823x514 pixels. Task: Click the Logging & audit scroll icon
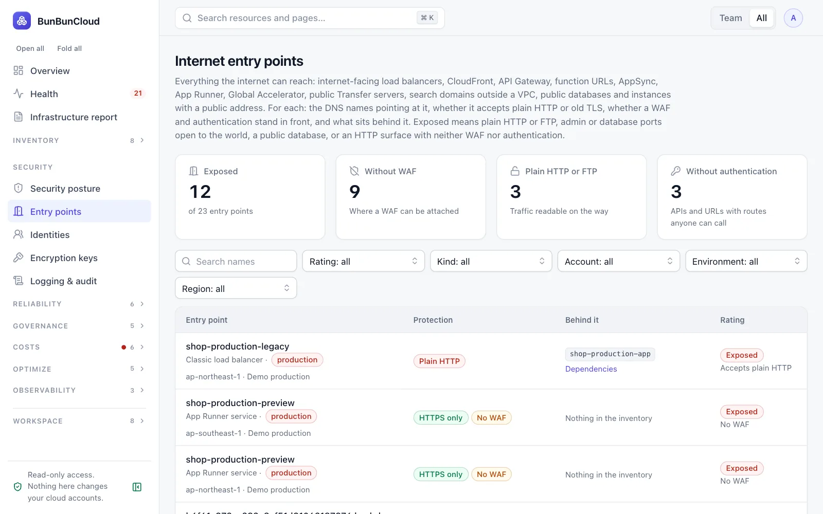[x=19, y=281]
